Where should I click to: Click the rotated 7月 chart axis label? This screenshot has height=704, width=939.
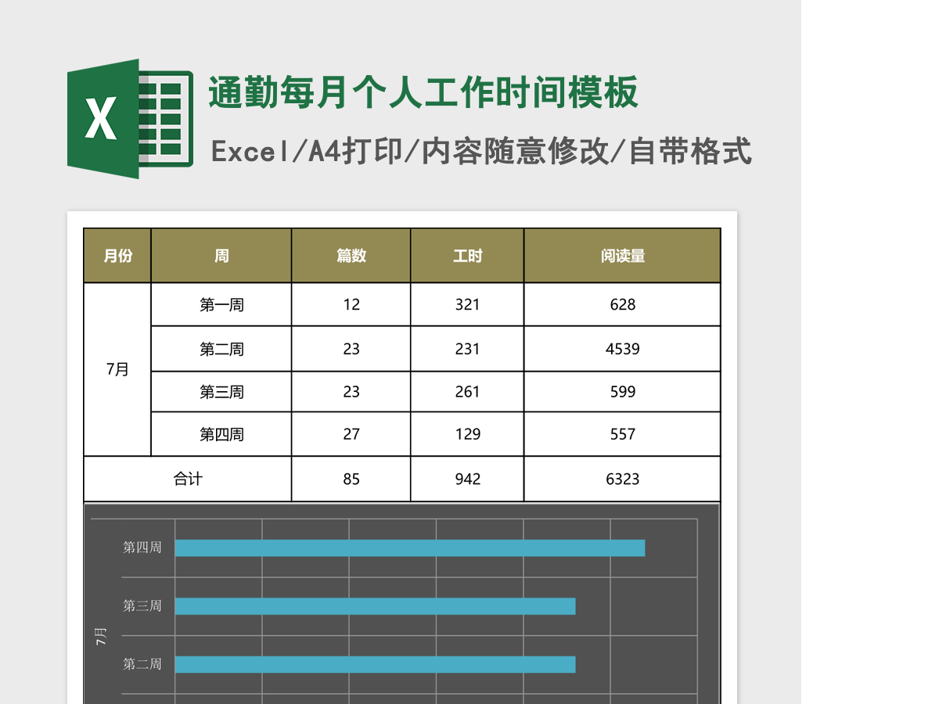(101, 636)
